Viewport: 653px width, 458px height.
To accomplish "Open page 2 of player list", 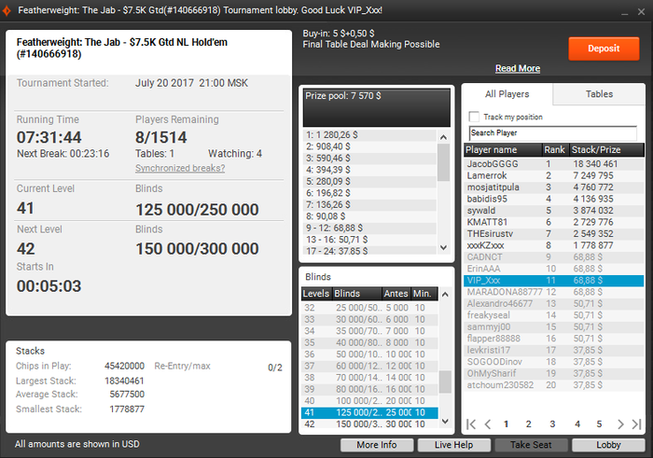I will pyautogui.click(x=529, y=424).
